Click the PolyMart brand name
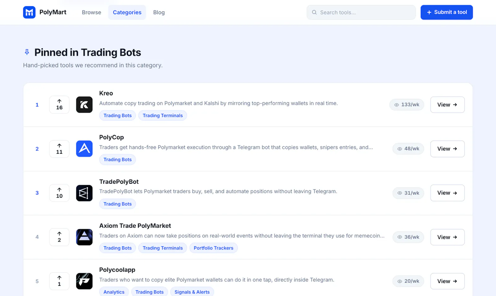Viewport: 496px width, 296px height. 53,12
